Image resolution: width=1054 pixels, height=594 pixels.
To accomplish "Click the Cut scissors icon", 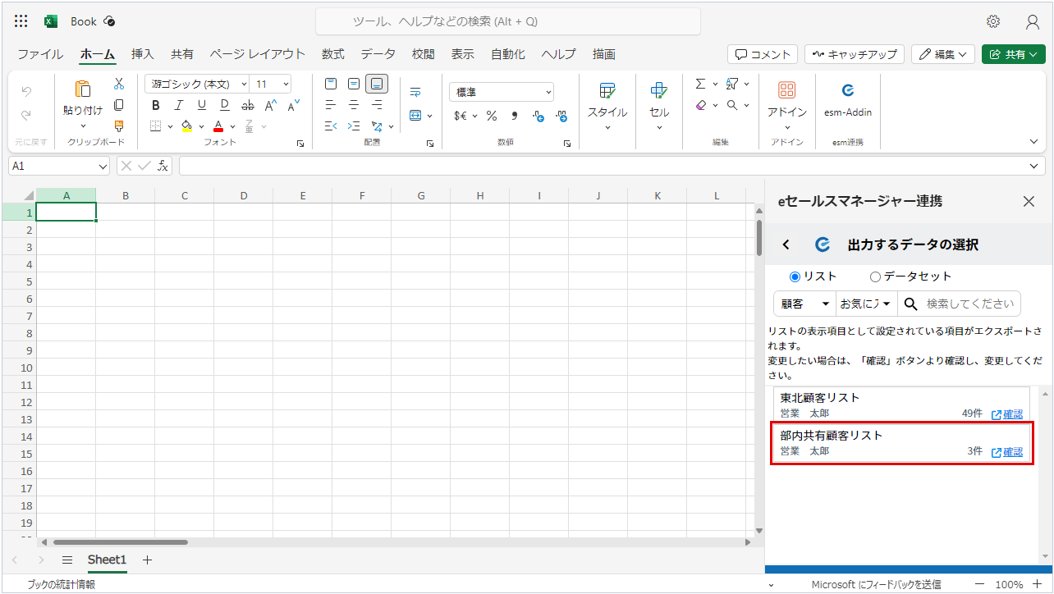I will 119,84.
